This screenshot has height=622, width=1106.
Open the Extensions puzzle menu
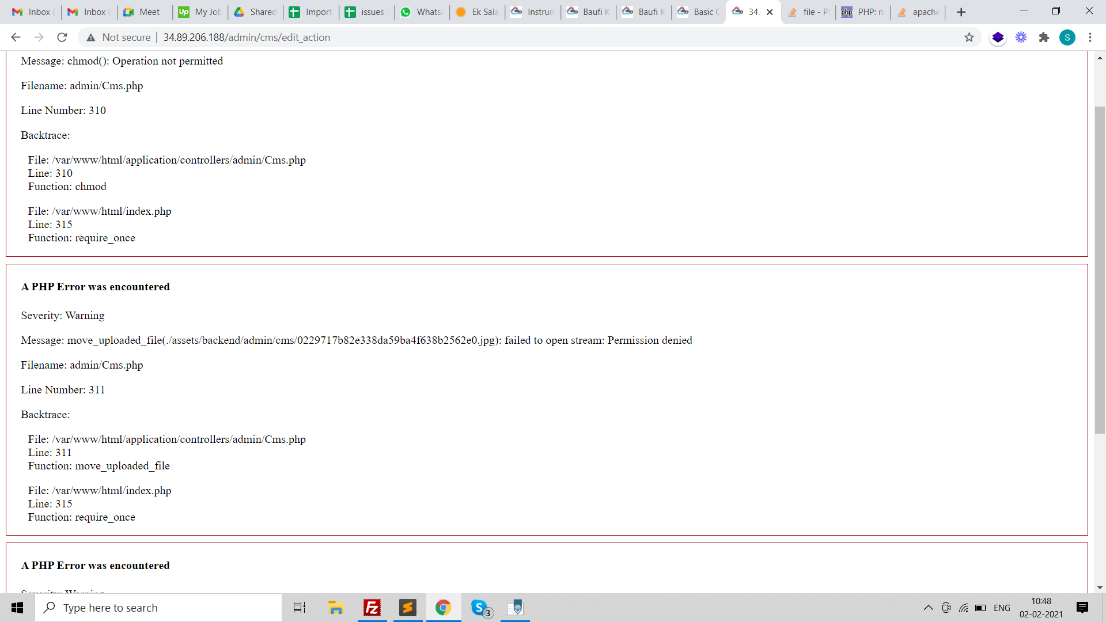point(1044,37)
